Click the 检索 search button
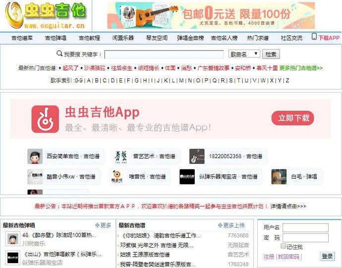The width and height of the screenshot is (342, 268). [x=271, y=54]
